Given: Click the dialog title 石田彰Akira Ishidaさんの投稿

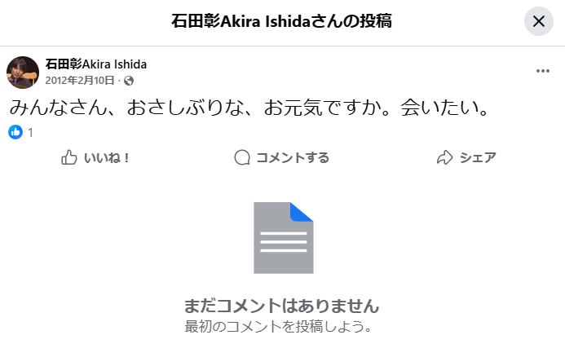Looking at the screenshot, I should click(282, 21).
